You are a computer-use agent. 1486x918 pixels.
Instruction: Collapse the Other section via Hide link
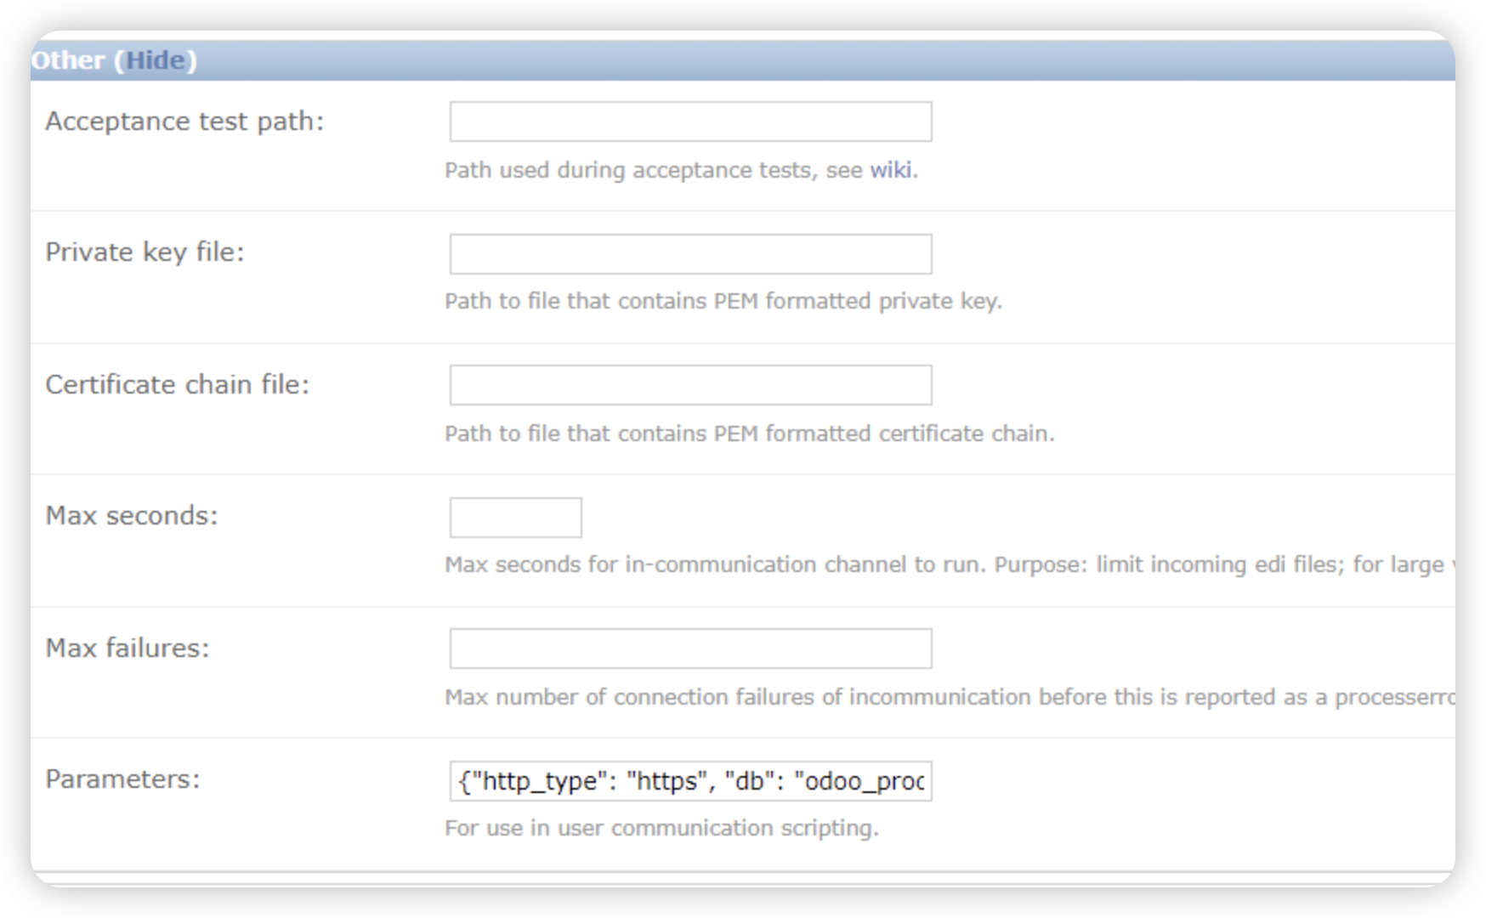(156, 60)
